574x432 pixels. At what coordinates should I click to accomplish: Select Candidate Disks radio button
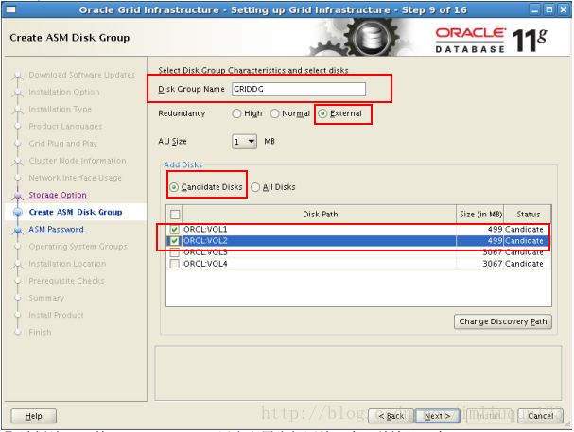[174, 187]
